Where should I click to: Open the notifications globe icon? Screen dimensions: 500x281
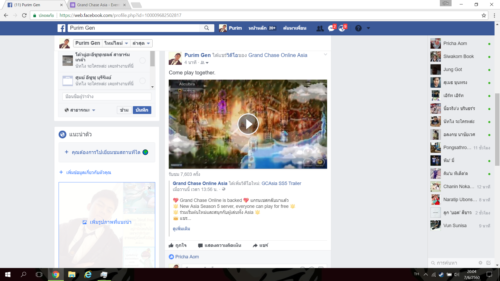point(342,28)
